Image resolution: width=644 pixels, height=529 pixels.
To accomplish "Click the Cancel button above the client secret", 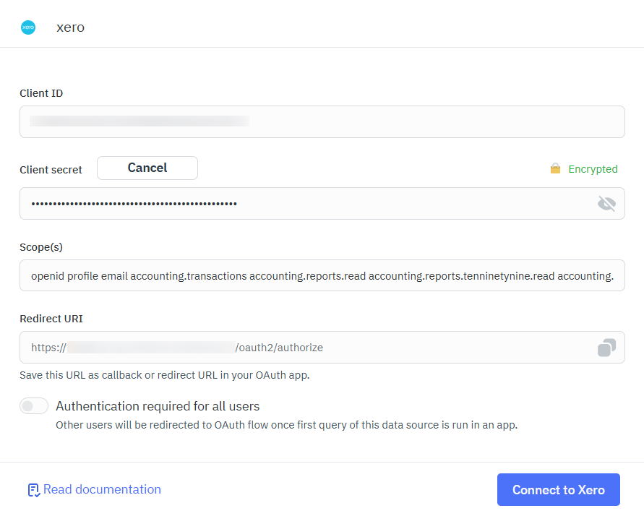I will [x=147, y=168].
